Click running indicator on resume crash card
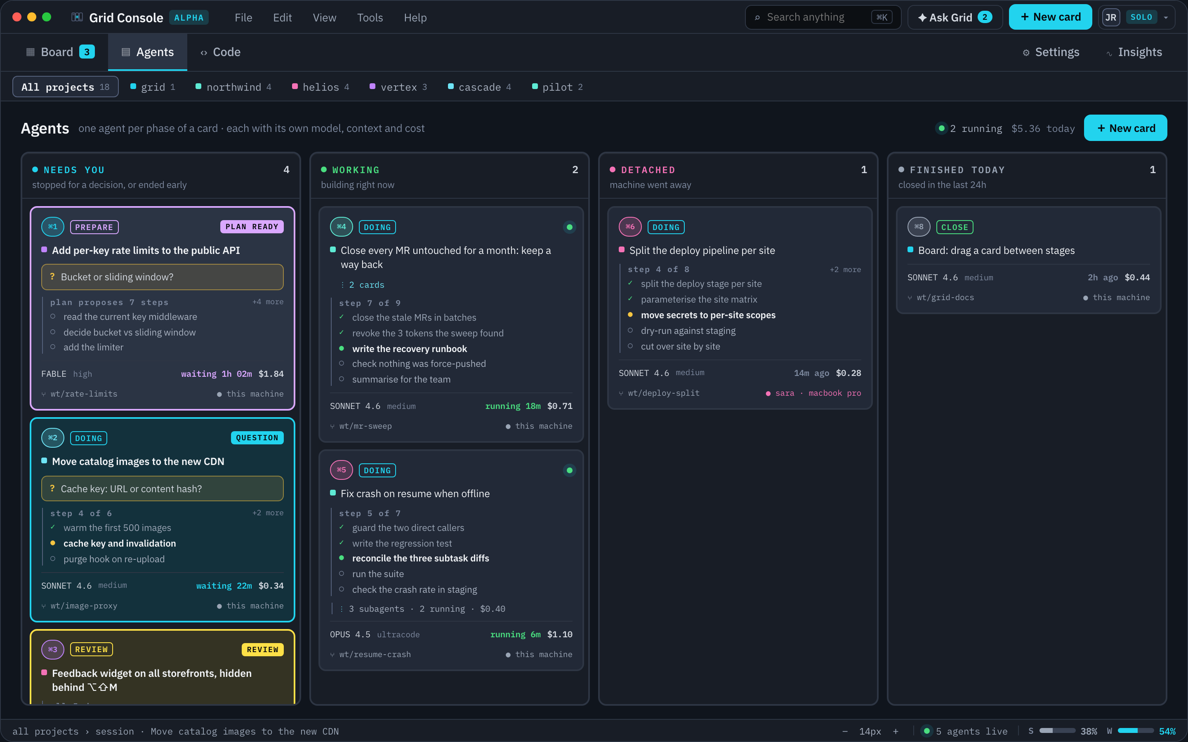This screenshot has width=1188, height=742. point(569,470)
